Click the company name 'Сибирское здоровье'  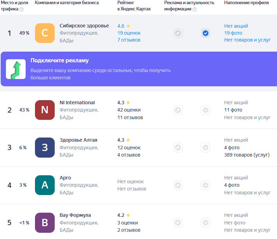[x=84, y=26]
